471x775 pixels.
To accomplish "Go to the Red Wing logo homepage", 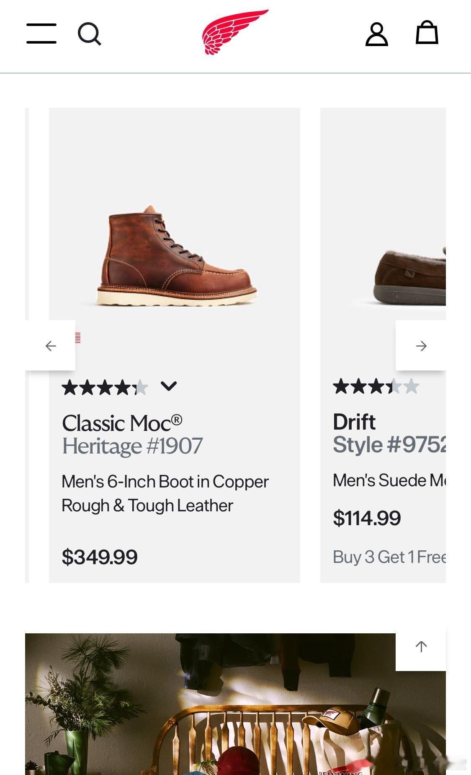I will [x=235, y=32].
